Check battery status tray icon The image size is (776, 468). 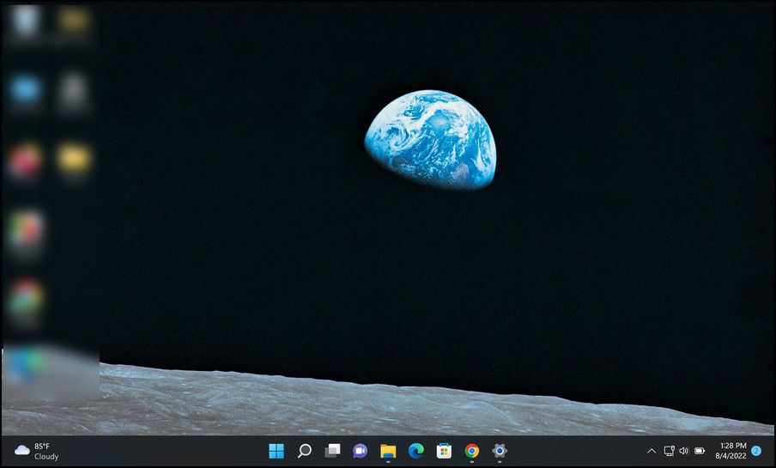700,451
